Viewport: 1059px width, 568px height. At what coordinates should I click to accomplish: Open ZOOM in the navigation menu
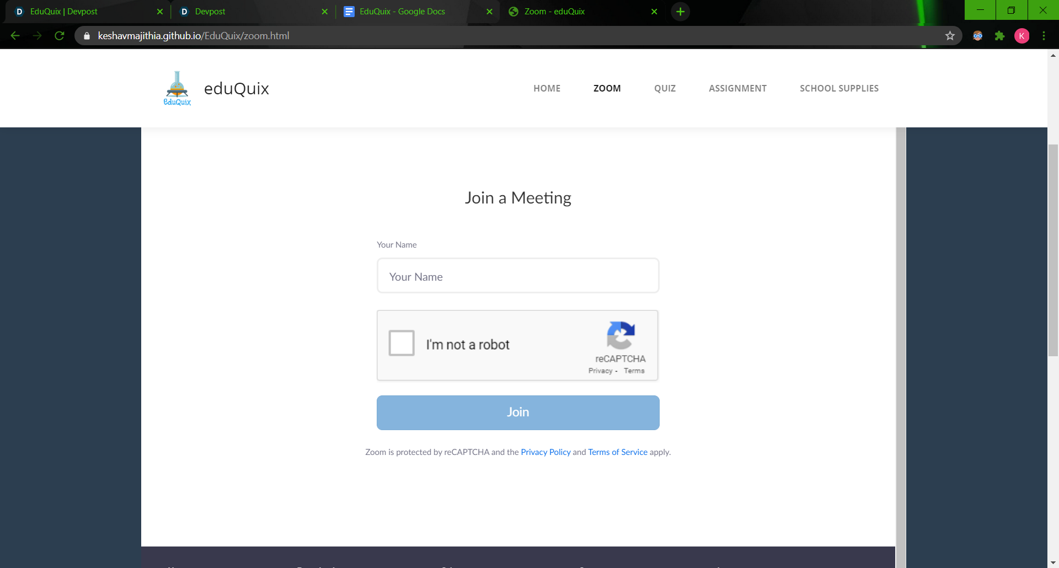tap(607, 88)
